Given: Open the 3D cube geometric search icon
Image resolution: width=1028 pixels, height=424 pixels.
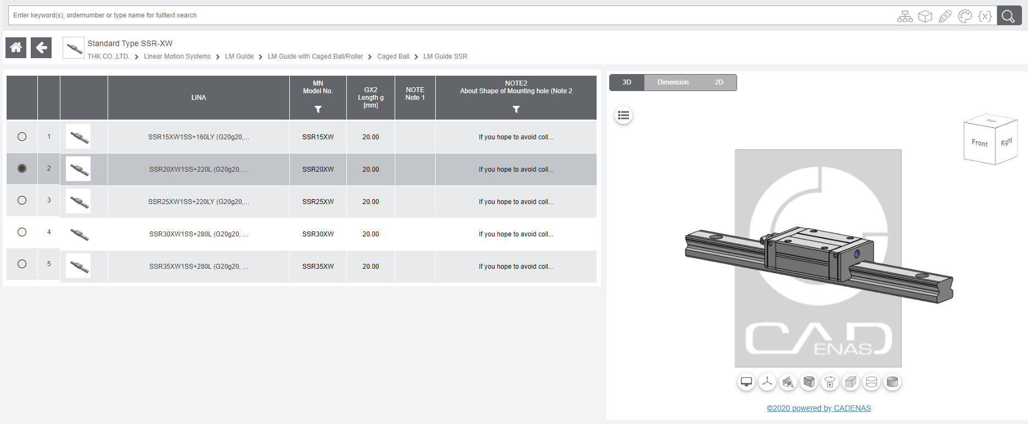Looking at the screenshot, I should tap(925, 16).
